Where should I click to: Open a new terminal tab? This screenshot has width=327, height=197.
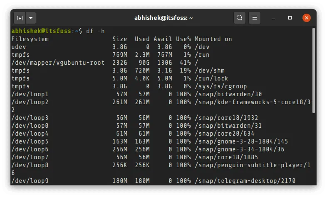tap(20, 18)
